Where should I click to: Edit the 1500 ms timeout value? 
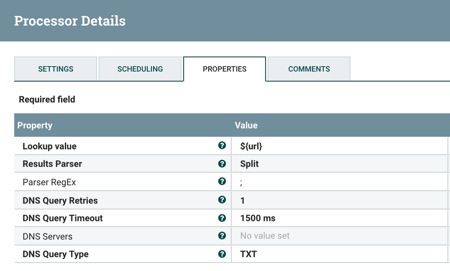click(258, 218)
